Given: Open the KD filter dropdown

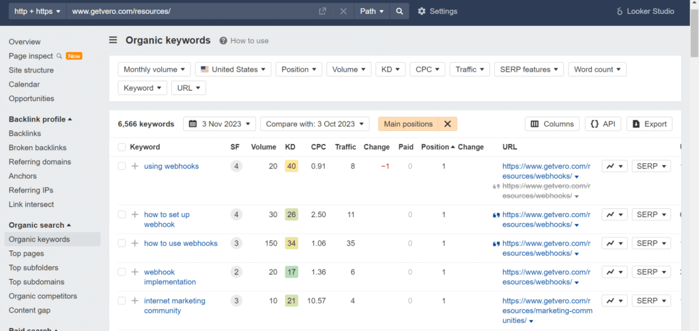Looking at the screenshot, I should tap(390, 70).
